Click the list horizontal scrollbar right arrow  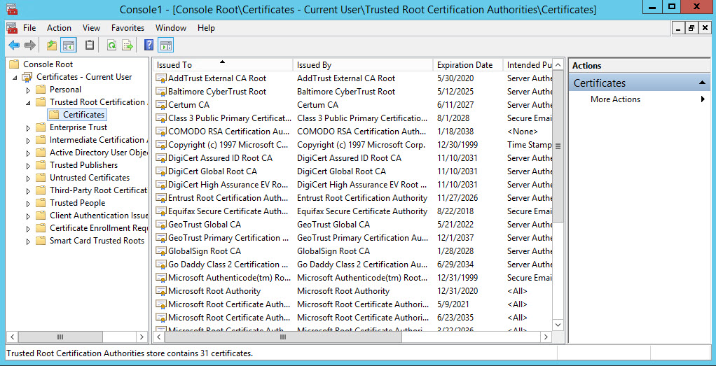point(546,337)
